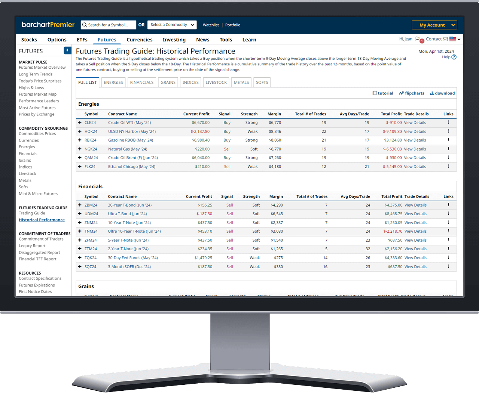Click the barchart Premier logo
Viewport: 479px width, 393px height.
pyautogui.click(x=48, y=25)
